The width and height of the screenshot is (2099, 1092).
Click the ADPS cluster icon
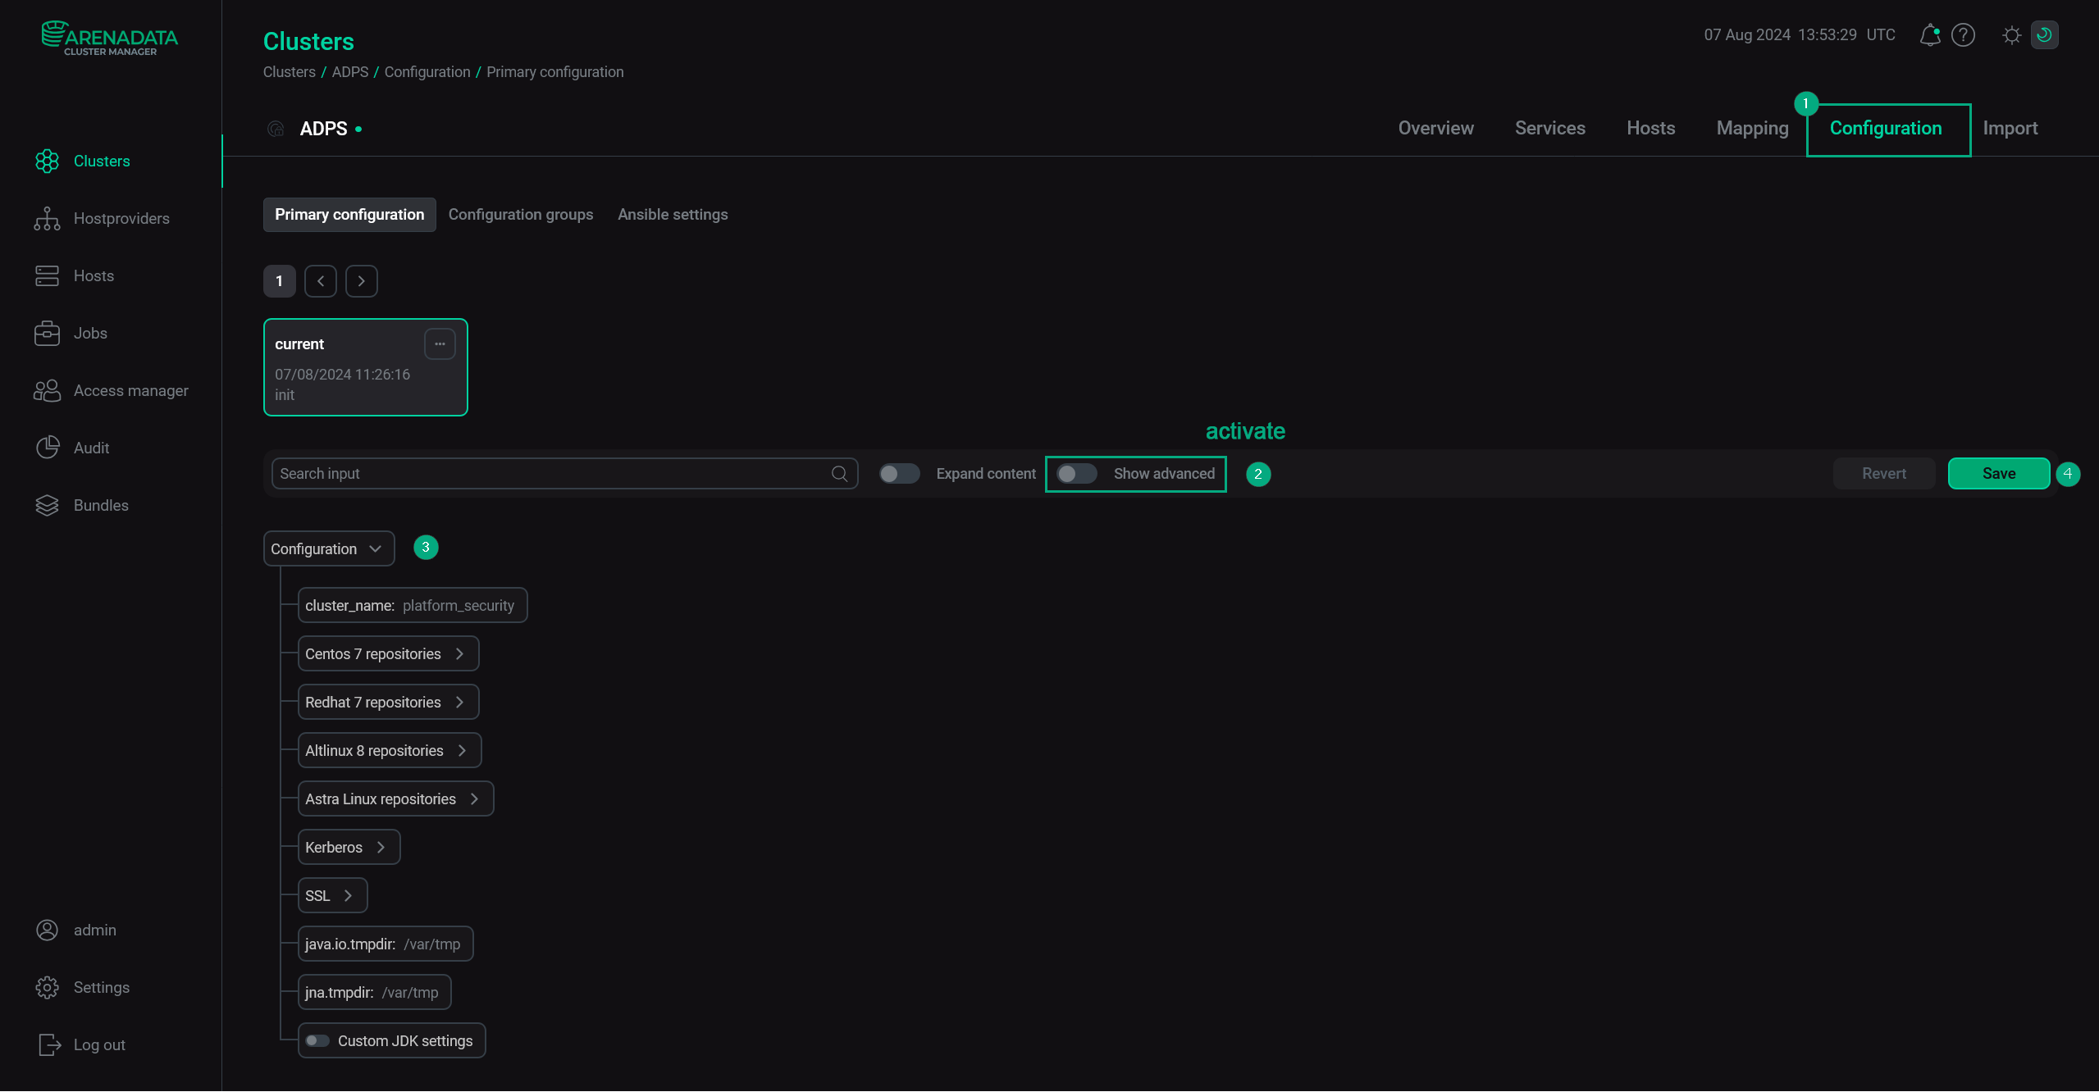(276, 129)
